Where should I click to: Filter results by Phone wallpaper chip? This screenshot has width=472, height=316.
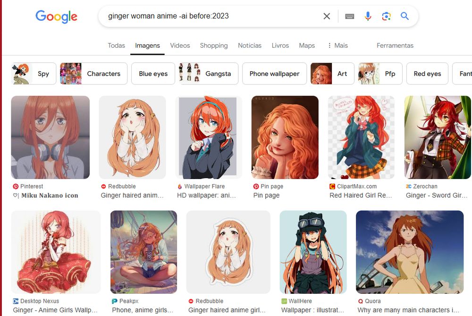click(x=275, y=74)
